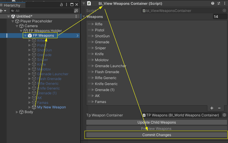The image size is (228, 143).
Task: Expand the Rifle entry in Weapons list
Action: click(x=93, y=24)
